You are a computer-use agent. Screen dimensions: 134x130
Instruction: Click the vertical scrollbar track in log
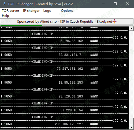pyautogui.click(x=131, y=75)
